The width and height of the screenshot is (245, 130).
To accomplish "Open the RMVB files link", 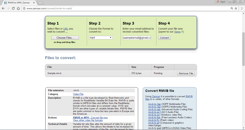I will [169, 98].
